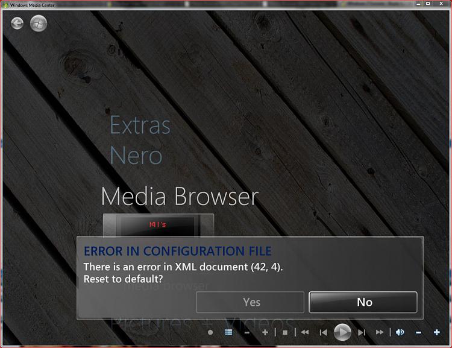Decrease volume with the minus button
The image size is (452, 348).
click(x=419, y=333)
